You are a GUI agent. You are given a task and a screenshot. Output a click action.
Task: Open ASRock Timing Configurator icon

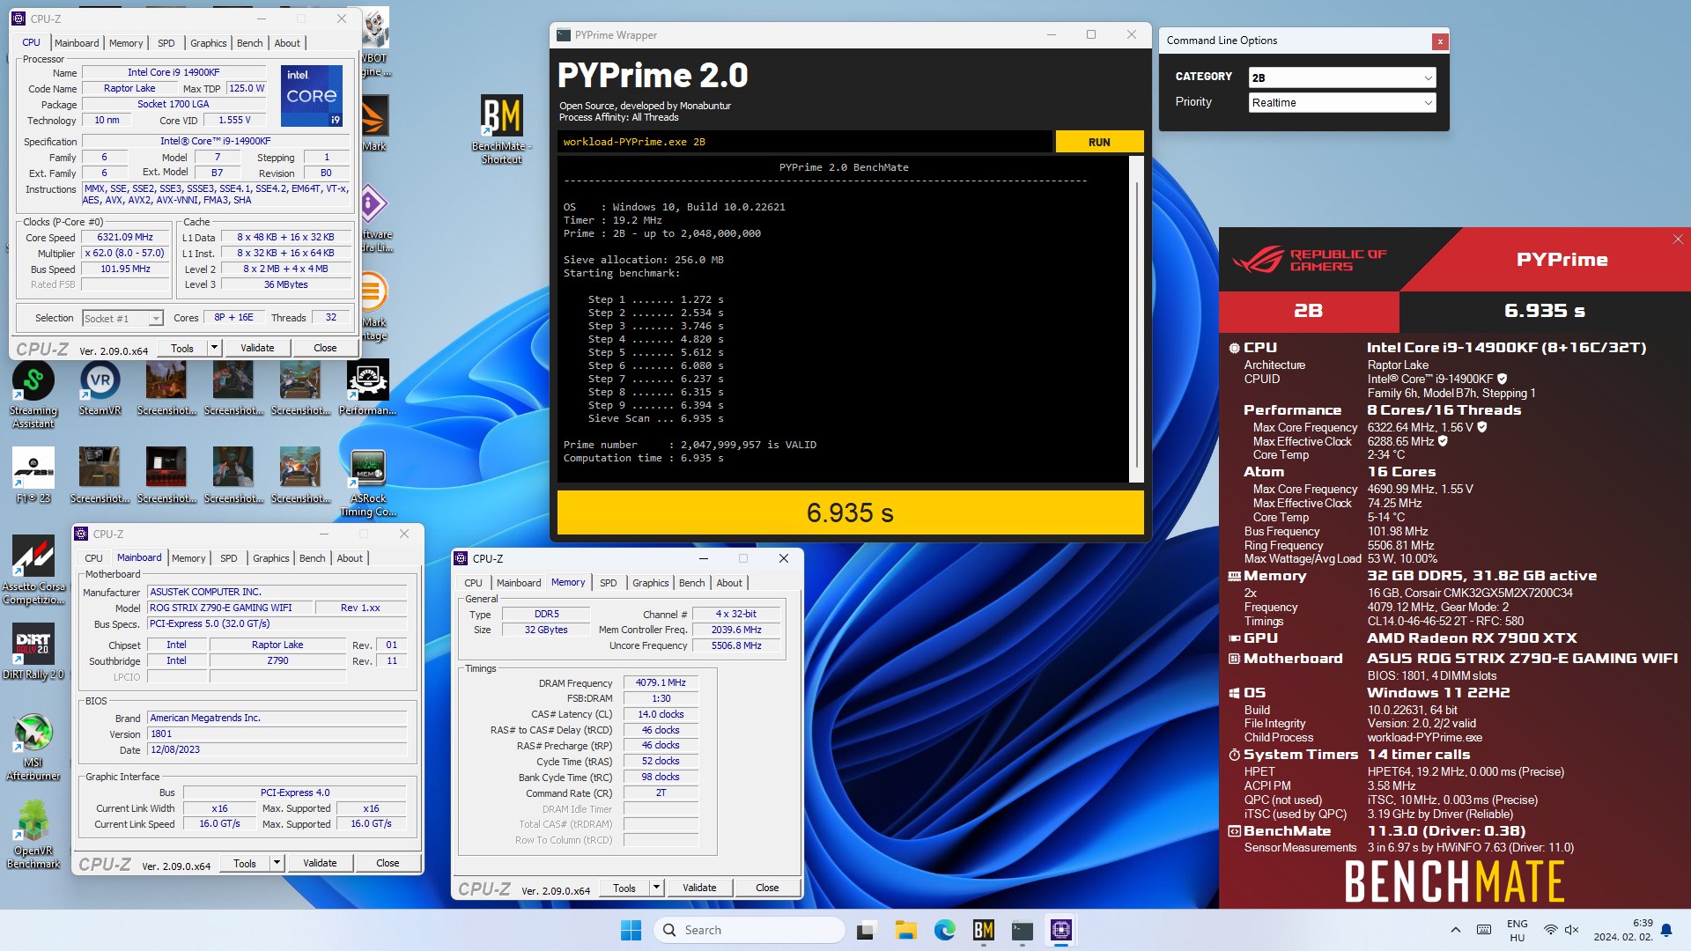(x=367, y=483)
